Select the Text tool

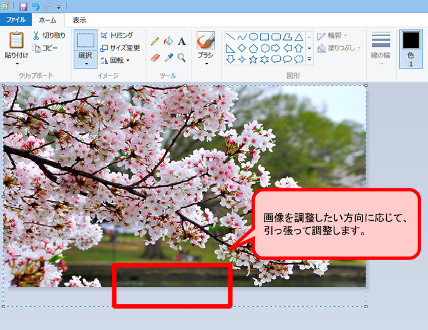point(182,41)
